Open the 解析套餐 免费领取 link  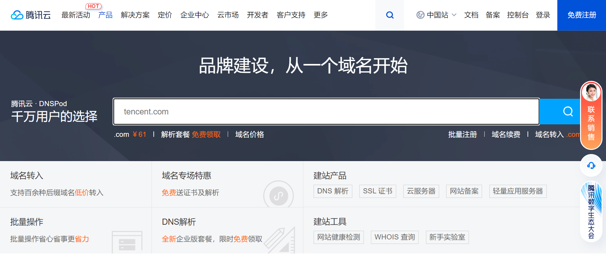(x=191, y=135)
